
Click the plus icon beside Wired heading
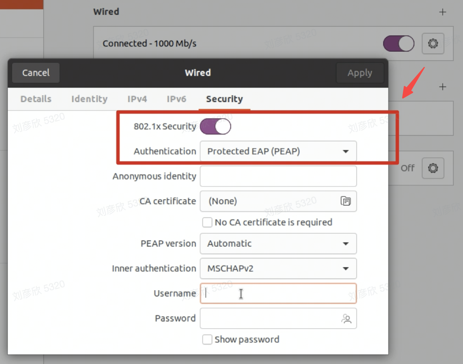pyautogui.click(x=442, y=12)
